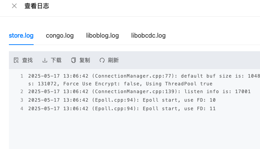The image size is (260, 149).
Task: Click the 刷新 circular refresh icon
Action: tap(102, 60)
